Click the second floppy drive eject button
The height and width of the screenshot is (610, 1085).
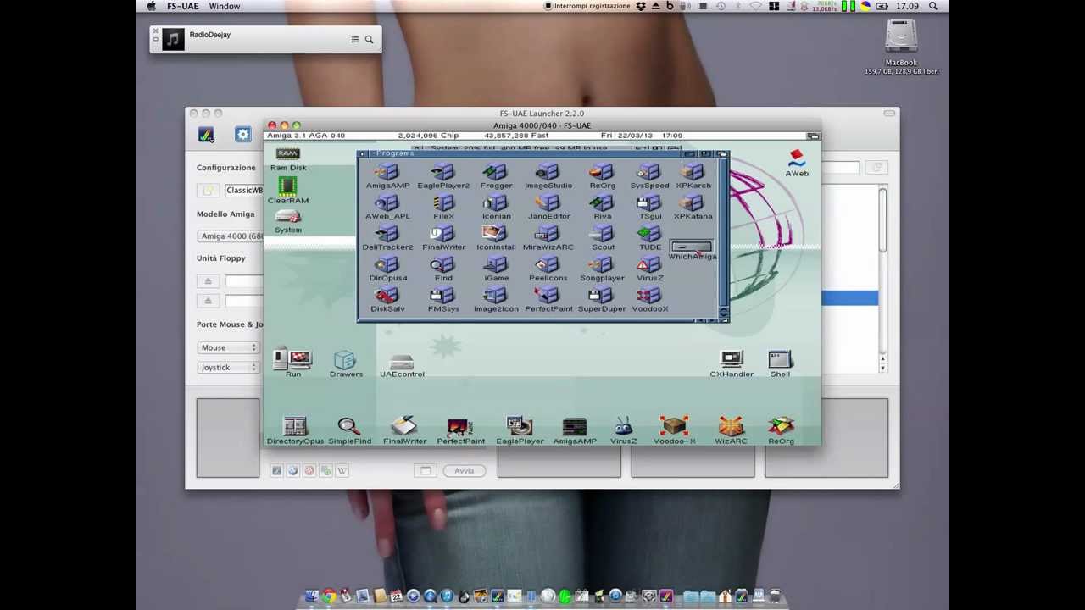click(208, 301)
